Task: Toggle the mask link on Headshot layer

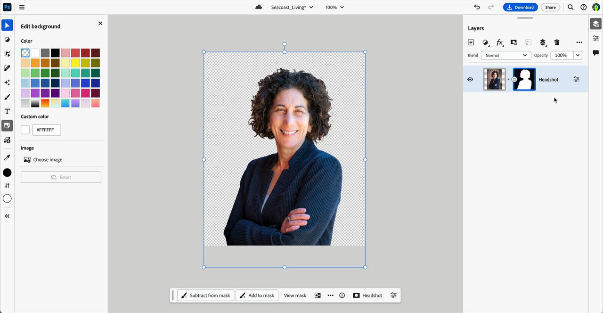Action: point(510,79)
